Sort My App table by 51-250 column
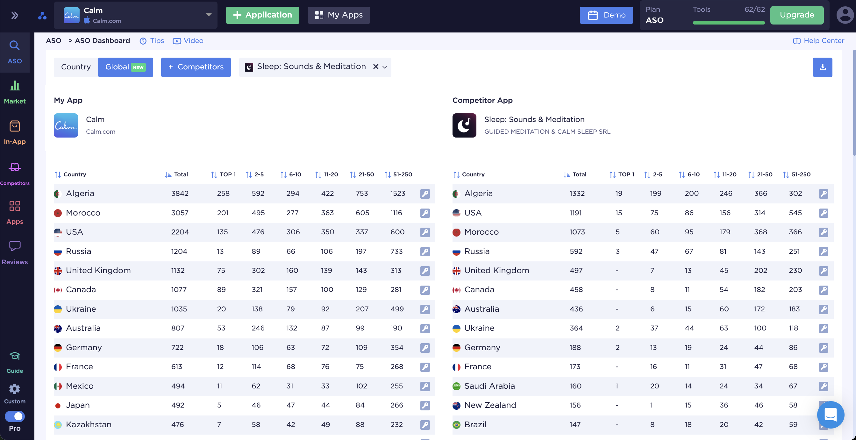Screen dimensions: 856x440 398,174
